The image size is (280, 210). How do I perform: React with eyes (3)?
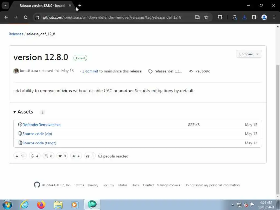[90, 156]
